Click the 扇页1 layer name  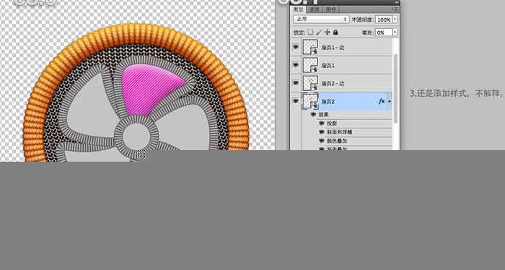(328, 66)
